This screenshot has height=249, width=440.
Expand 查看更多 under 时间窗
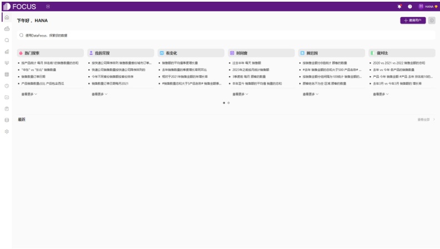pyautogui.click(x=240, y=94)
